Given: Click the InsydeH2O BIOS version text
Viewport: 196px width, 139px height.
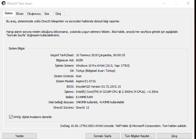Looking at the screenshot, I should pyautogui.click(x=98, y=87).
